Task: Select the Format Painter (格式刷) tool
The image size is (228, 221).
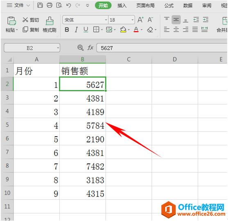Action: tap(50, 25)
